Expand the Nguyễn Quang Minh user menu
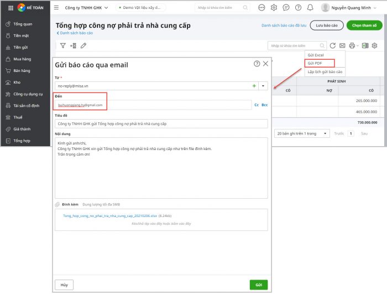Viewport: 387px width, 294px height. click(x=354, y=8)
